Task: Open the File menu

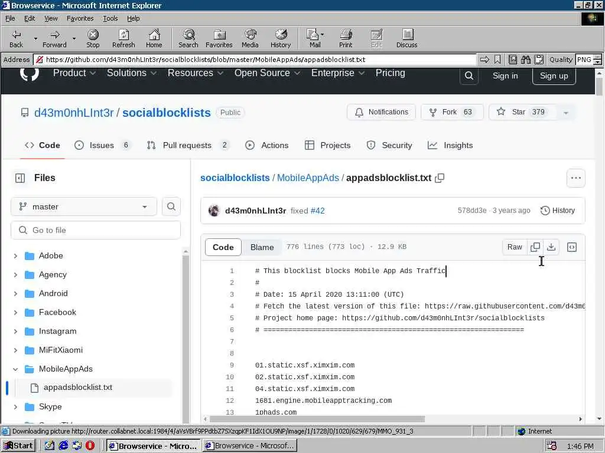Action: point(10,18)
